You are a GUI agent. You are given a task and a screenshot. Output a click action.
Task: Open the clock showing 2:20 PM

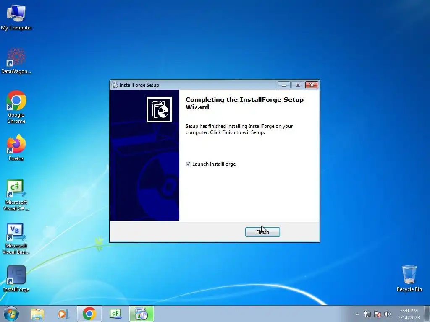(x=409, y=314)
